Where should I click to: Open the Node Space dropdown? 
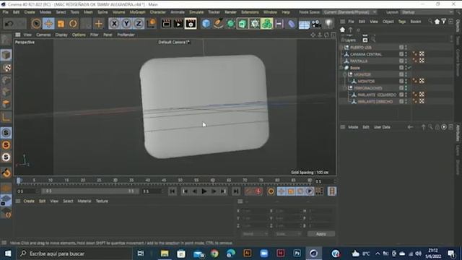point(349,12)
